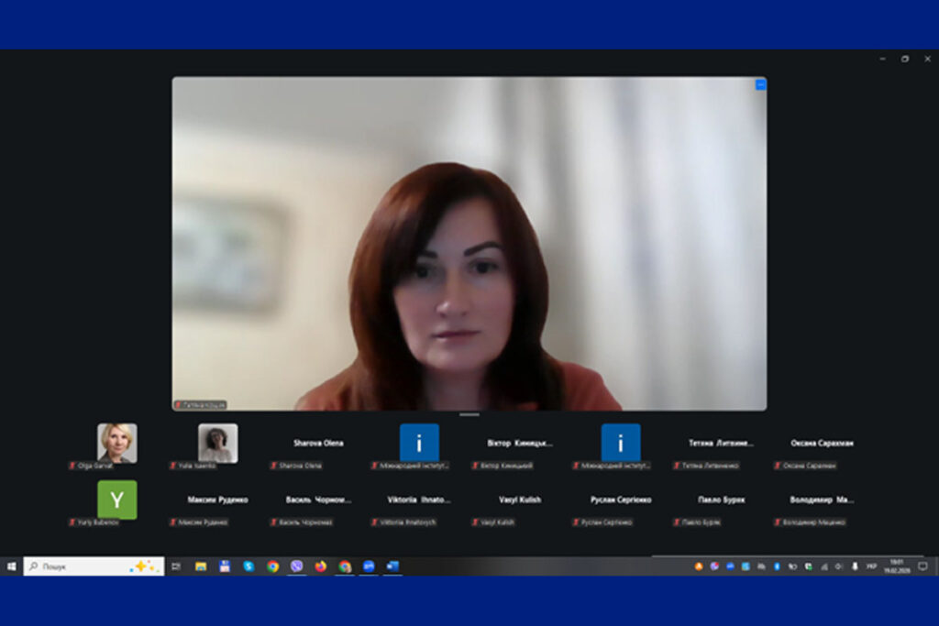Switch to Microsoft Word in taskbar

pos(392,566)
